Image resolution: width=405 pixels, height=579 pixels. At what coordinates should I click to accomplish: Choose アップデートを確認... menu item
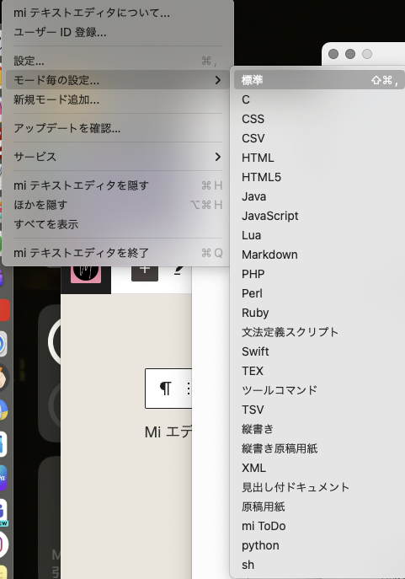tap(118, 128)
